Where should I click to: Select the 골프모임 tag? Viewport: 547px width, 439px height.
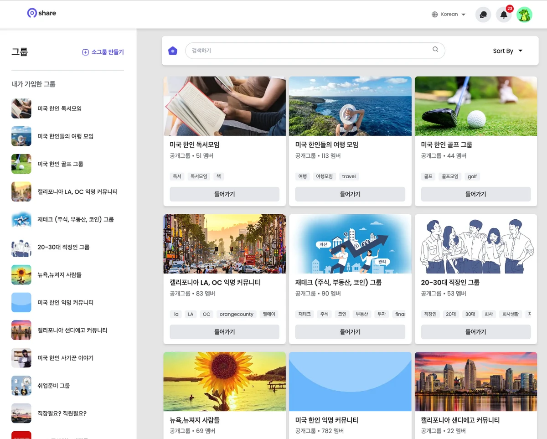[x=449, y=176]
